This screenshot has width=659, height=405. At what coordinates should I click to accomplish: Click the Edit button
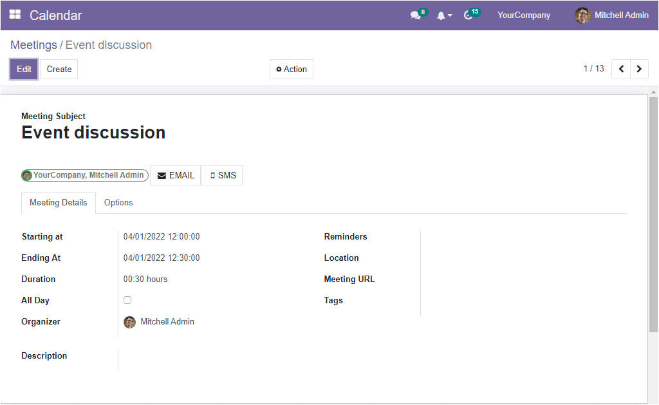coord(24,70)
